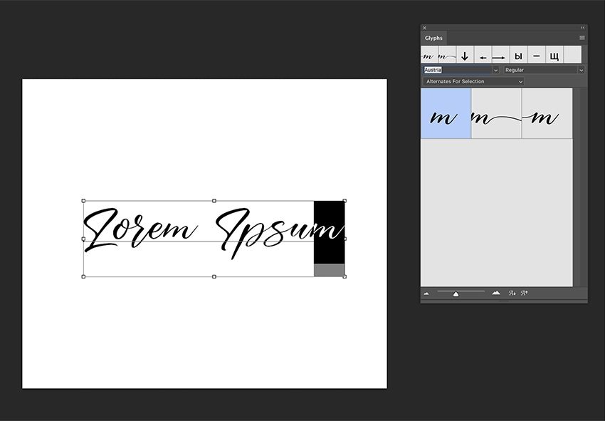Close the Glyphs panel
Screen dimensions: 605x421
point(424,28)
